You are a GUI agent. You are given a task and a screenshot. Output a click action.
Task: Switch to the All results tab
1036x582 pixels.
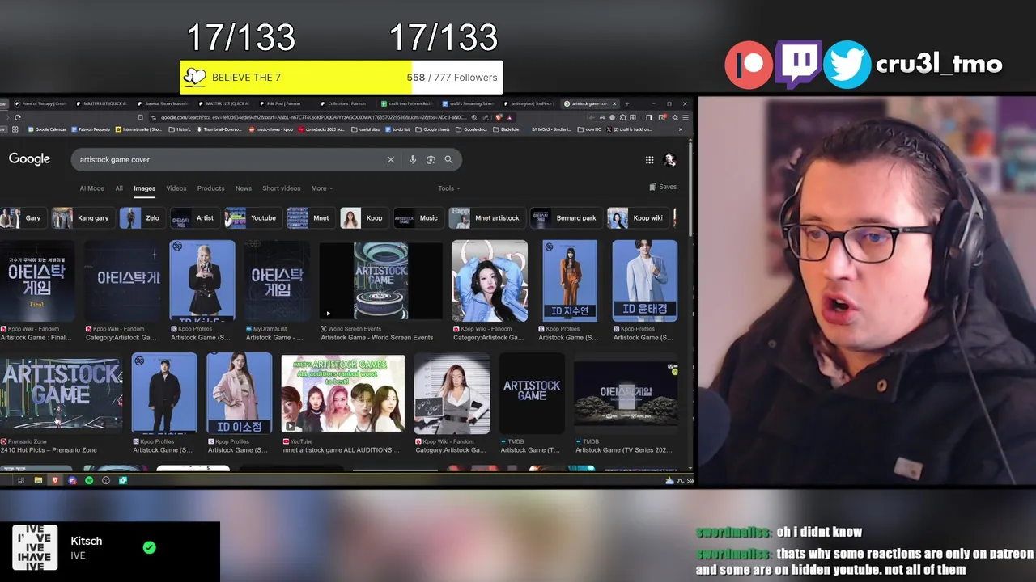(x=119, y=188)
